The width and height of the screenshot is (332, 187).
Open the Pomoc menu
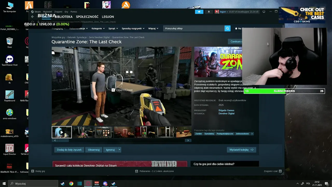coord(74,12)
